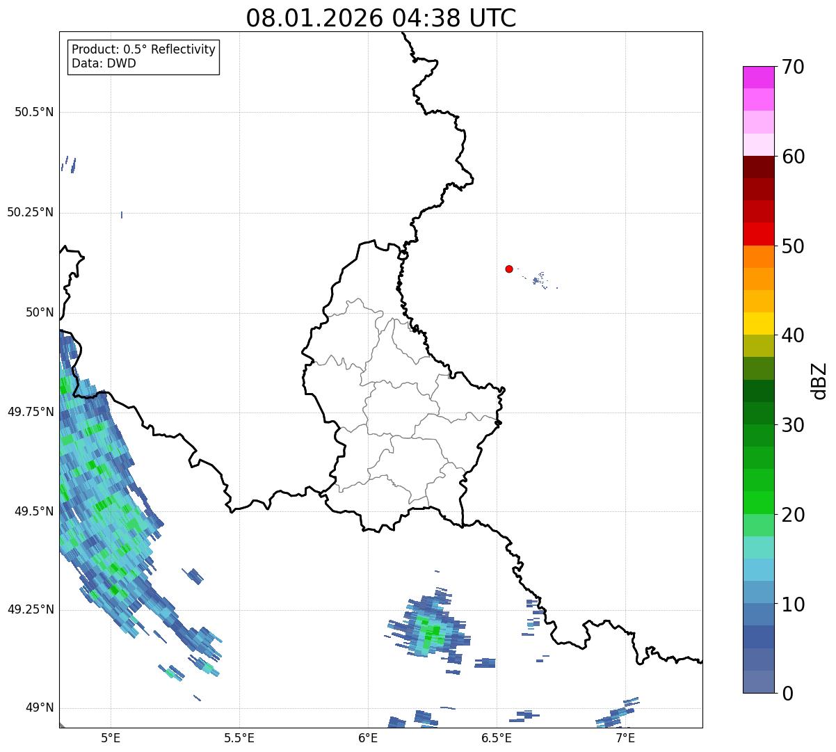Pick the magenta top colorbar segment

pyautogui.click(x=758, y=77)
